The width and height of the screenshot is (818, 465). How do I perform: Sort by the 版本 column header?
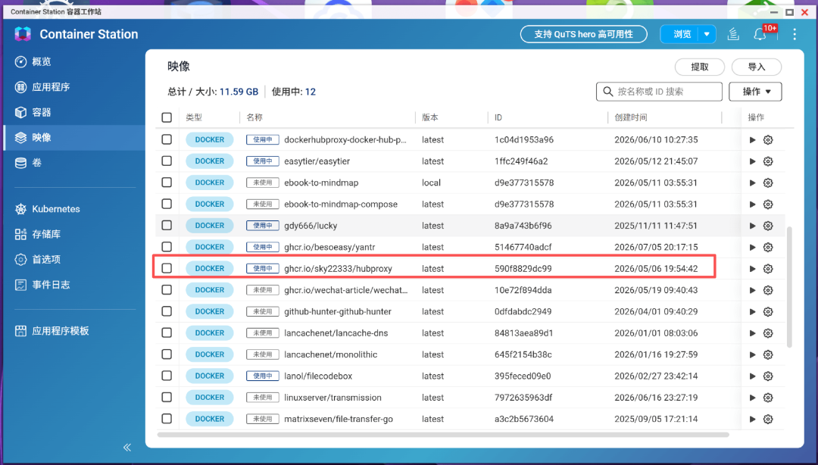pos(430,117)
